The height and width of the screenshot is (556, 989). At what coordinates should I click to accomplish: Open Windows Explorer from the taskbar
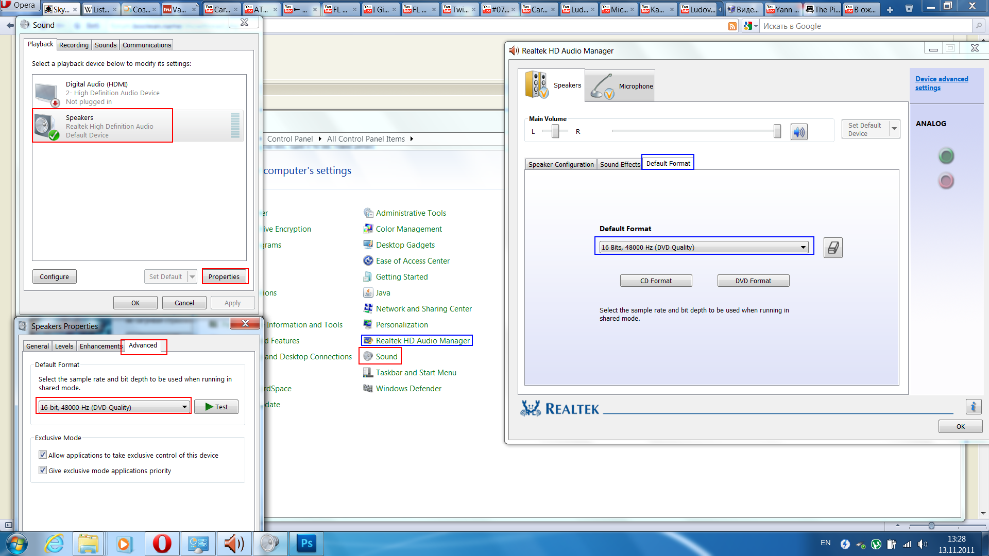pyautogui.click(x=89, y=544)
